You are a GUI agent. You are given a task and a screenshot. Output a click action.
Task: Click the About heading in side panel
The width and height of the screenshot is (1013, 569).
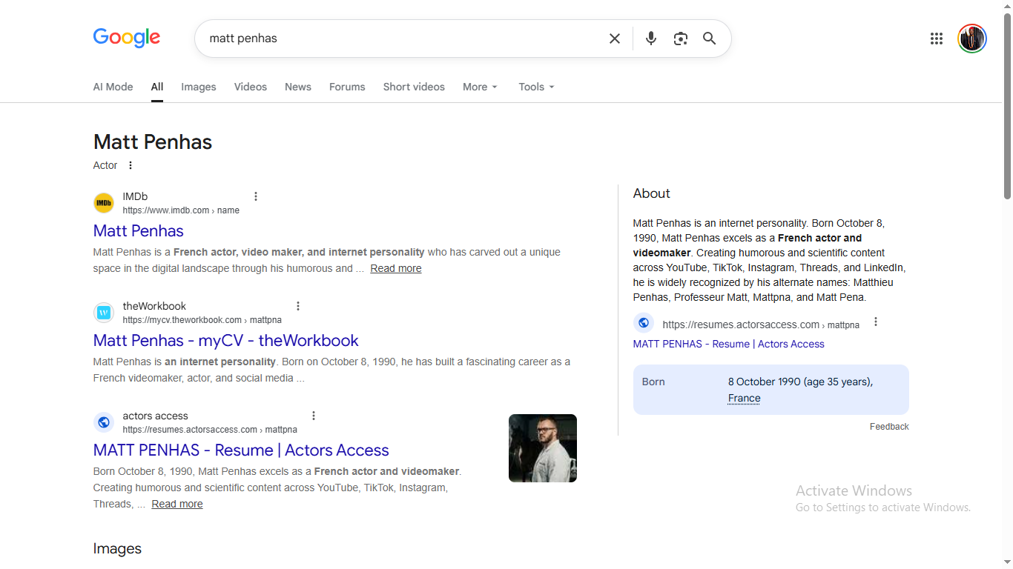[652, 193]
